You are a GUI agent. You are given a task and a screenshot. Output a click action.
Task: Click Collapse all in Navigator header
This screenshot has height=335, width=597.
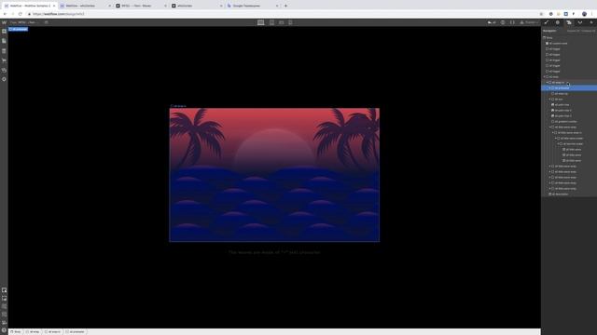coord(588,31)
